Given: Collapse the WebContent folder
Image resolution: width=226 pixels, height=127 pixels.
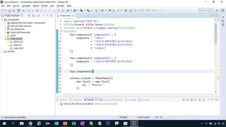Looking at the screenshot, I should pyautogui.click(x=5, y=39).
